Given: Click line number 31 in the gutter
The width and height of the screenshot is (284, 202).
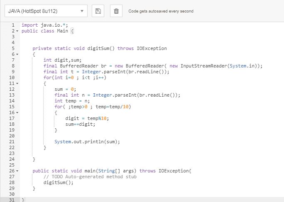Looking at the screenshot, I should 12,200.
